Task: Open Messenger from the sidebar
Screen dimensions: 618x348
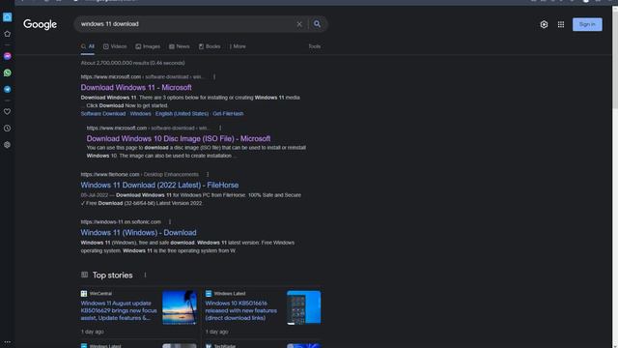Action: click(x=7, y=56)
